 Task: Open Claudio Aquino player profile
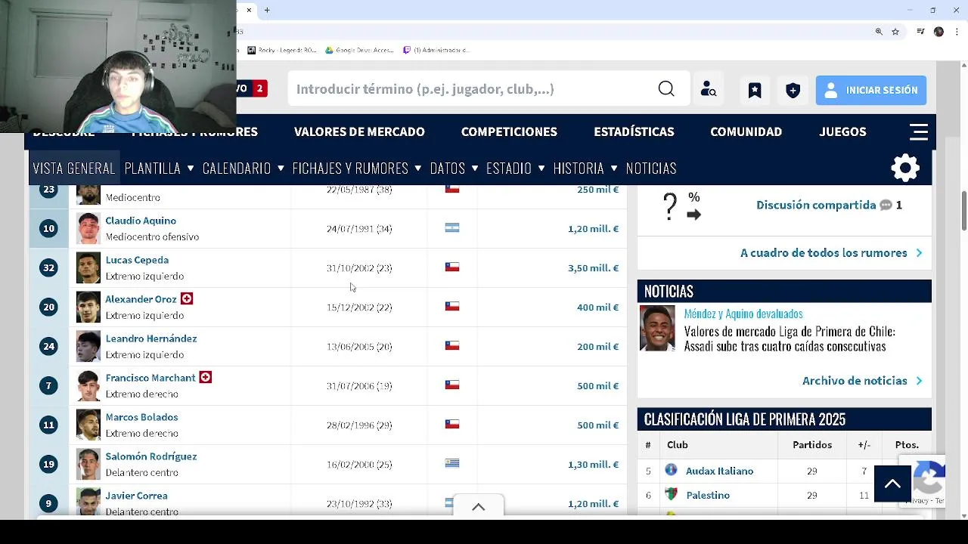pyautogui.click(x=141, y=221)
